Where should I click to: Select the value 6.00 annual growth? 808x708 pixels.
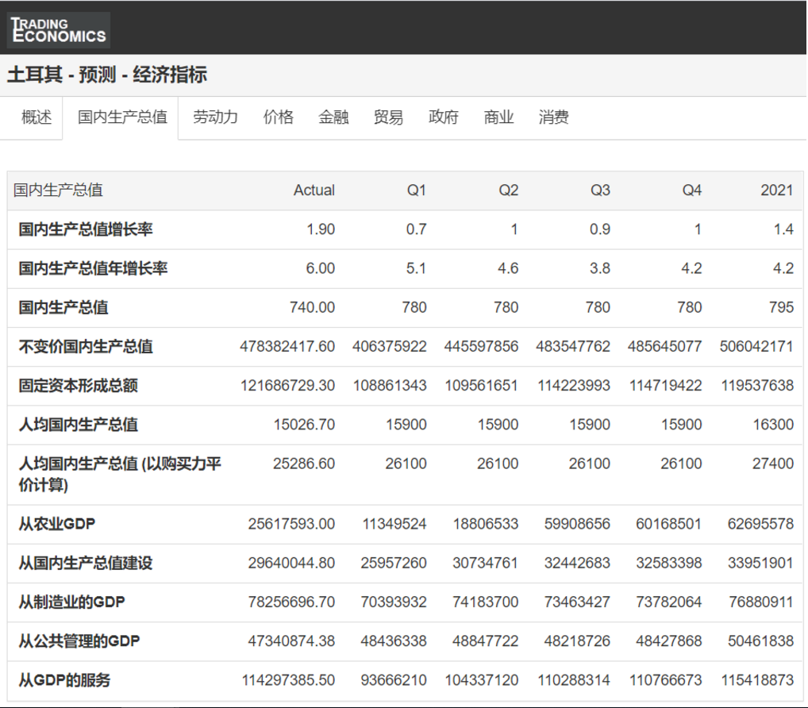pyautogui.click(x=321, y=268)
